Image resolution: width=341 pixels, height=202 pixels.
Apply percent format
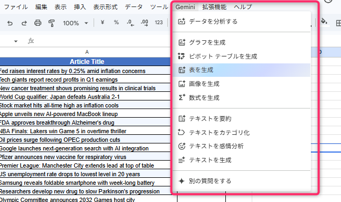pos(116,22)
